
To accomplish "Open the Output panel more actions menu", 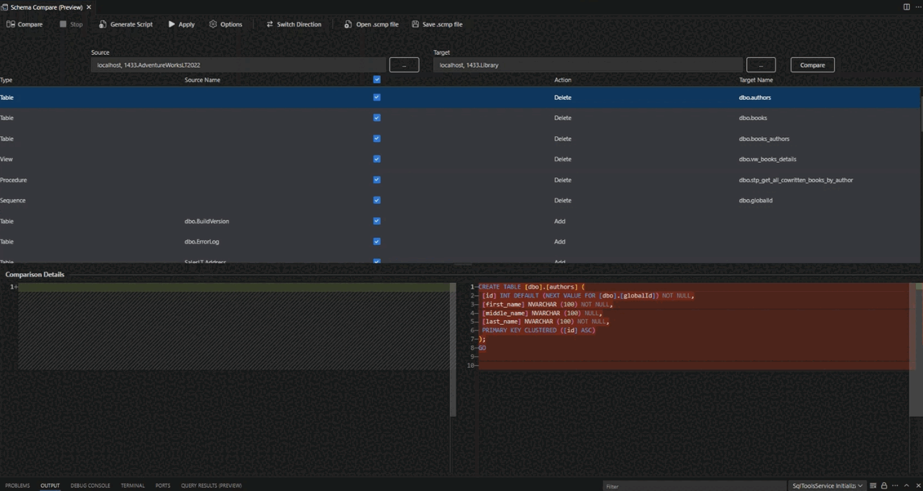I will [895, 485].
